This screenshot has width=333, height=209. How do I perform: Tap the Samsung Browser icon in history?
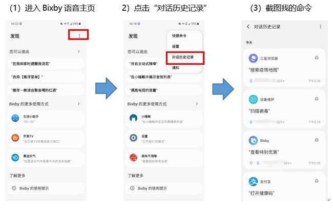point(253,58)
